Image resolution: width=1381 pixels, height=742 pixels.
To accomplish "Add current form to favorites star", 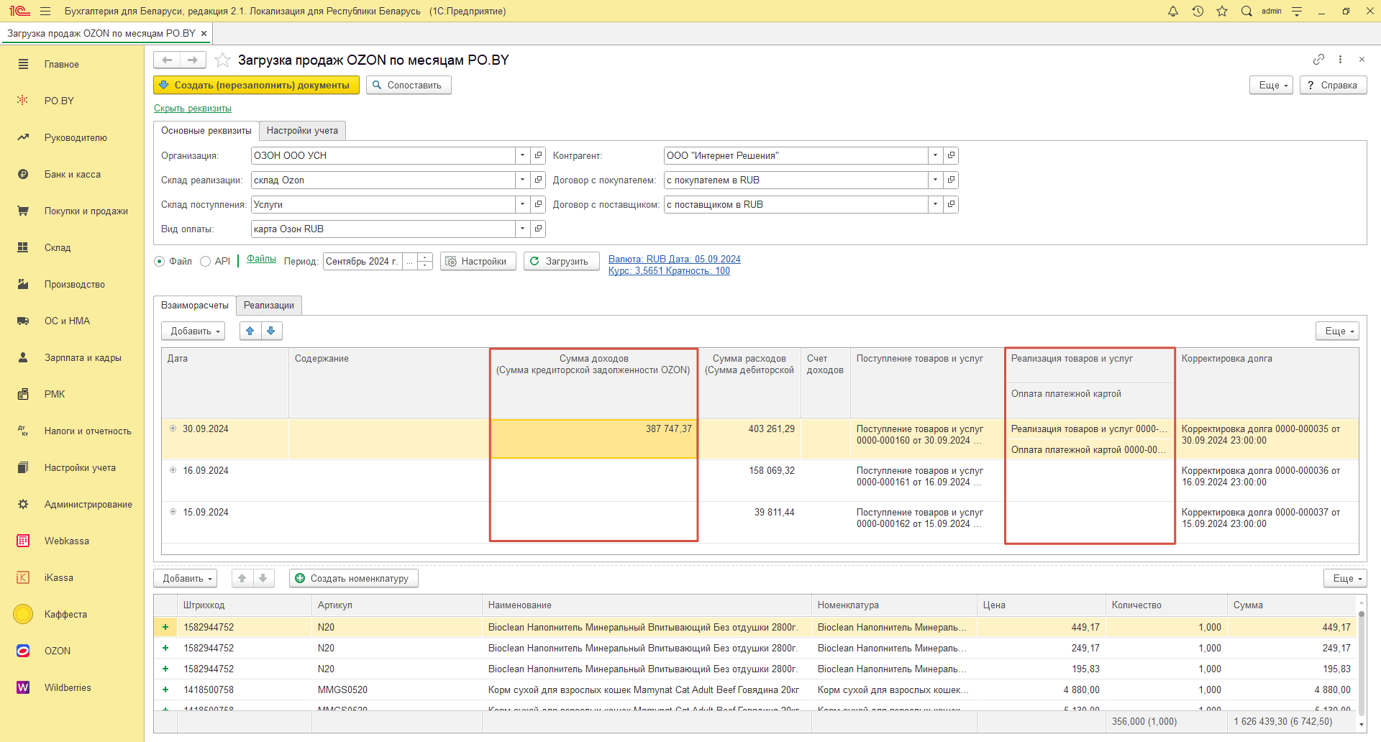I will tap(222, 60).
